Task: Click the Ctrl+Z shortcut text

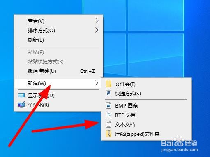Action: (88, 71)
